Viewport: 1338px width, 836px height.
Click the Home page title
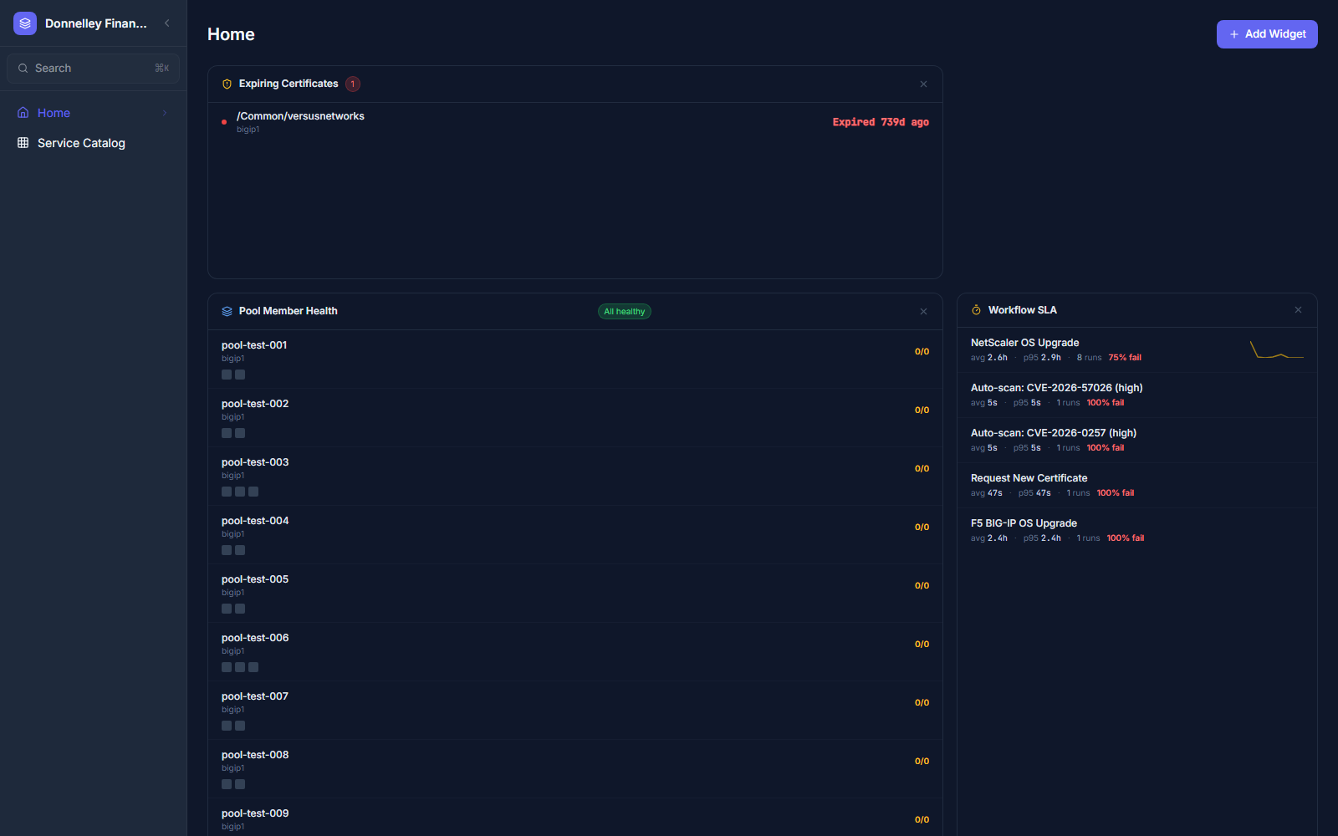[231, 34]
